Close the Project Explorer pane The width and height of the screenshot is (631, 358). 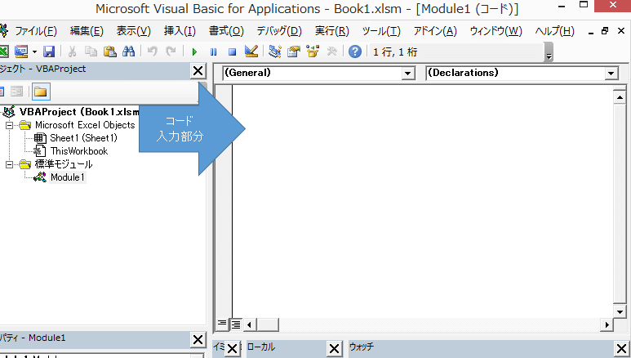click(198, 71)
